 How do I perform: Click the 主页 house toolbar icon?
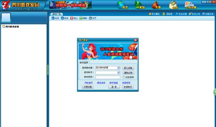91,18
